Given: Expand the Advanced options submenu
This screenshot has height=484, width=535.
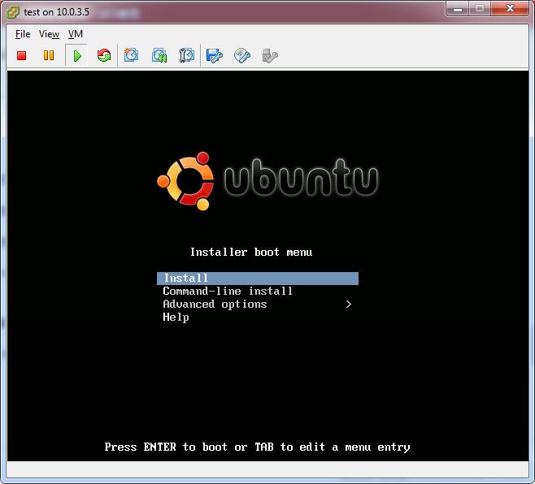Looking at the screenshot, I should 215,305.
